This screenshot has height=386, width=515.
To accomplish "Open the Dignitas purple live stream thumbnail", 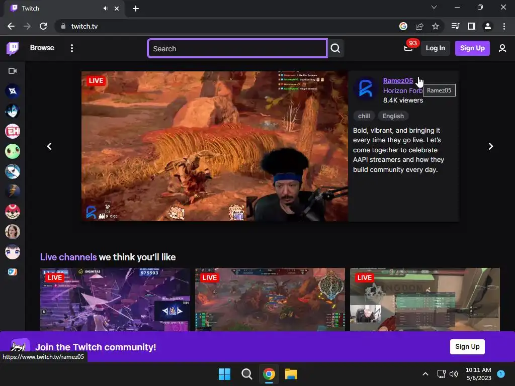I will coord(115,300).
